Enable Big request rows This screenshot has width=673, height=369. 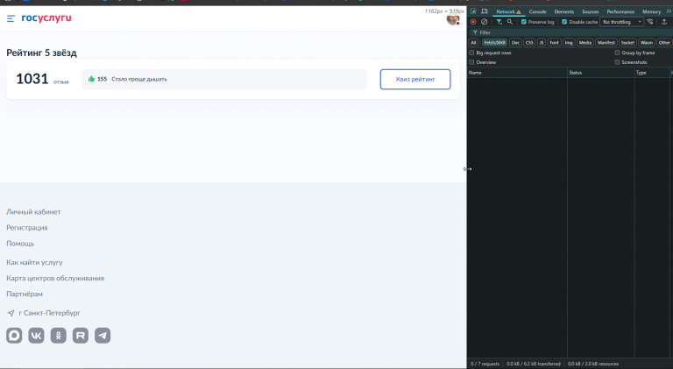tap(471, 53)
